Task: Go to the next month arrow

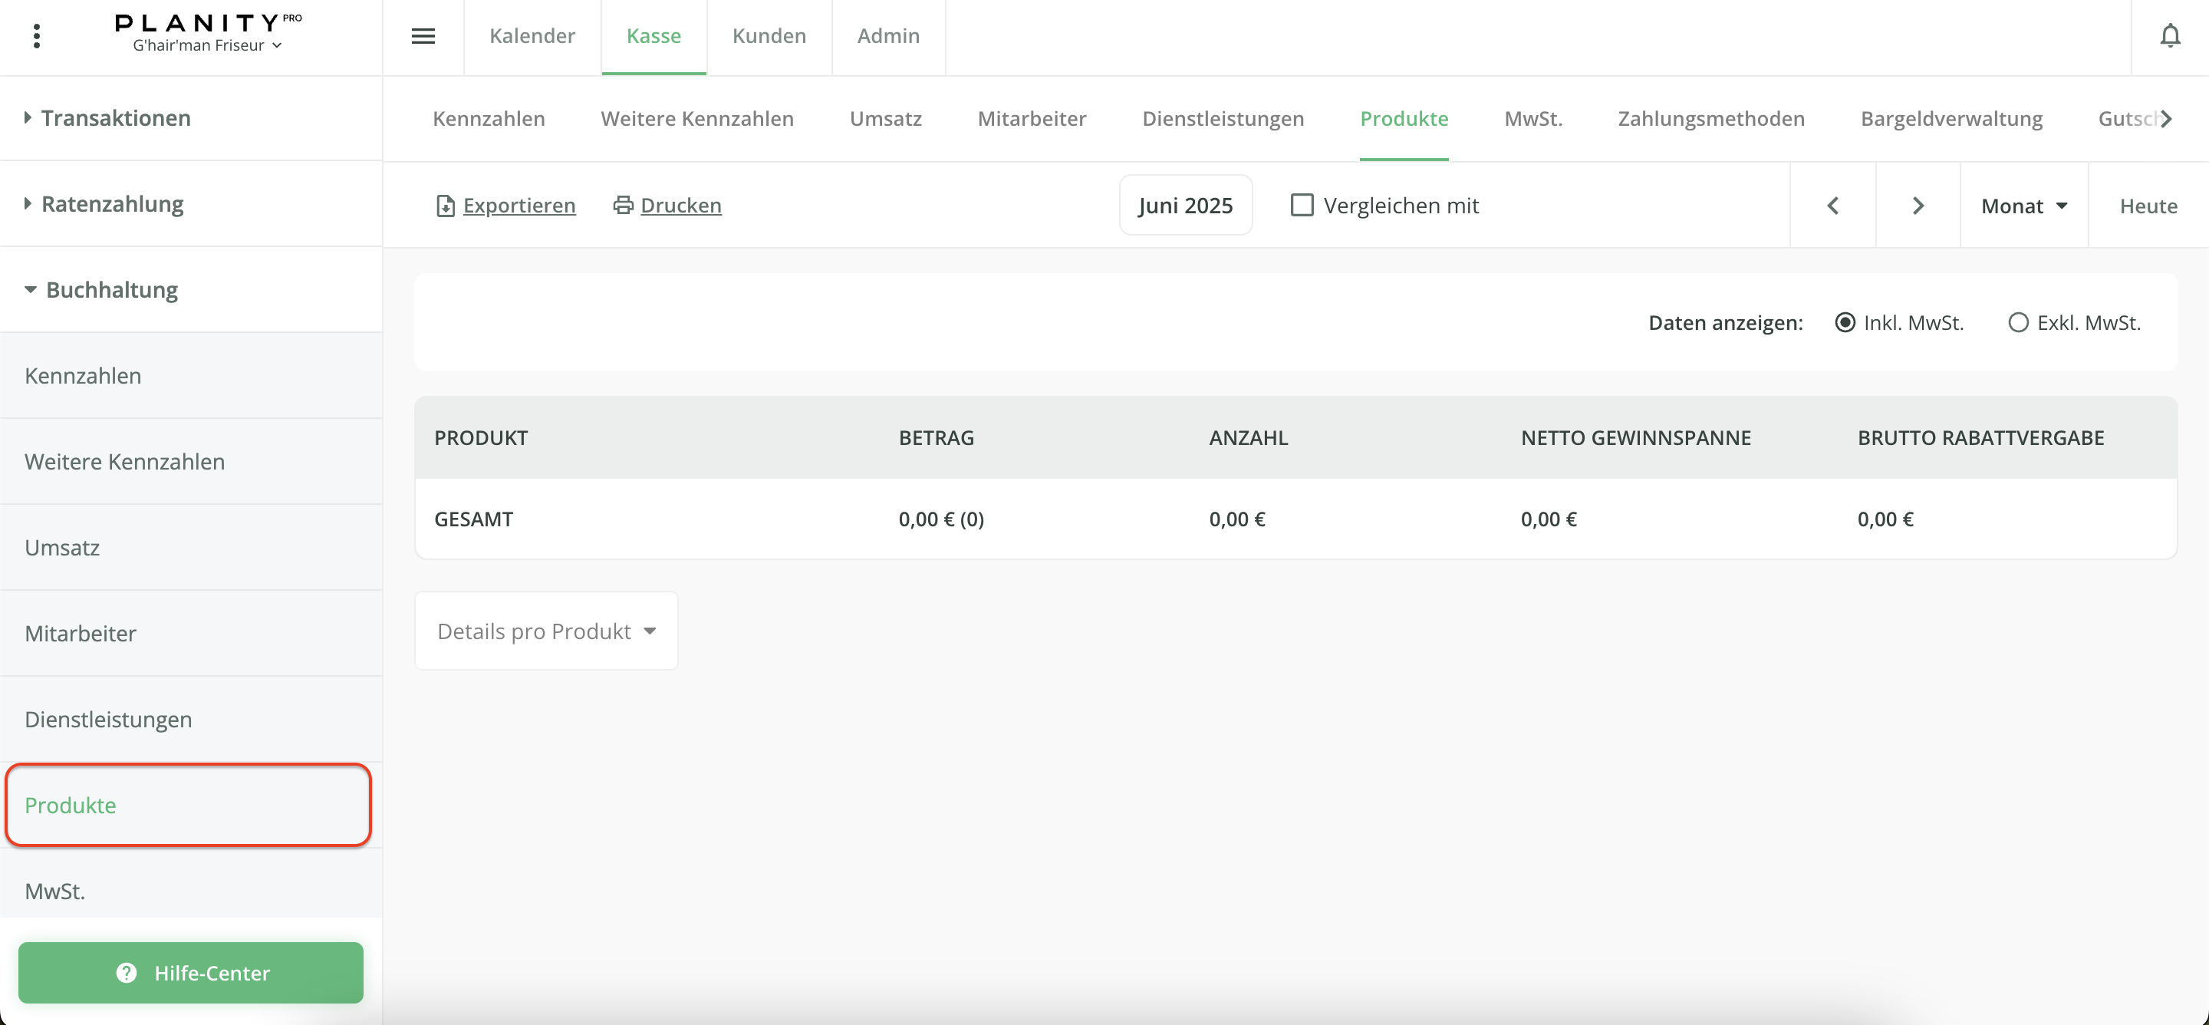Action: coord(1918,206)
